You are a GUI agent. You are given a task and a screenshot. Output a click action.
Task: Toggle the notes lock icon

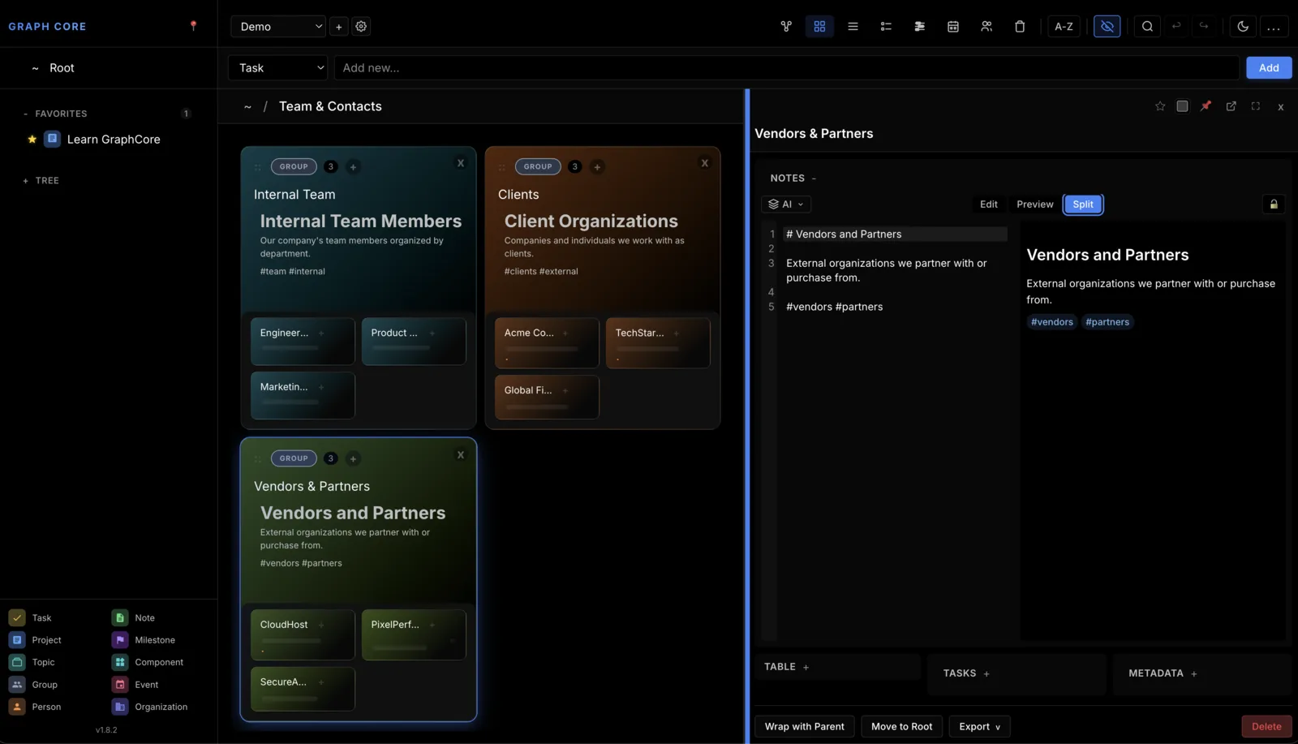1274,204
